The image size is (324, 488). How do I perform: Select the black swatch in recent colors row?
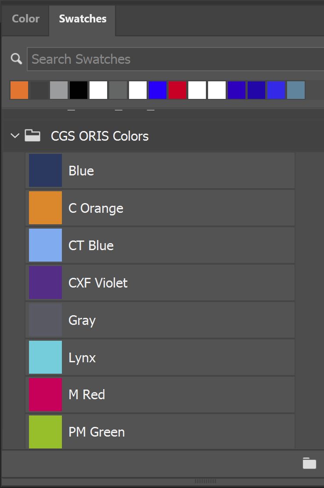click(x=78, y=90)
